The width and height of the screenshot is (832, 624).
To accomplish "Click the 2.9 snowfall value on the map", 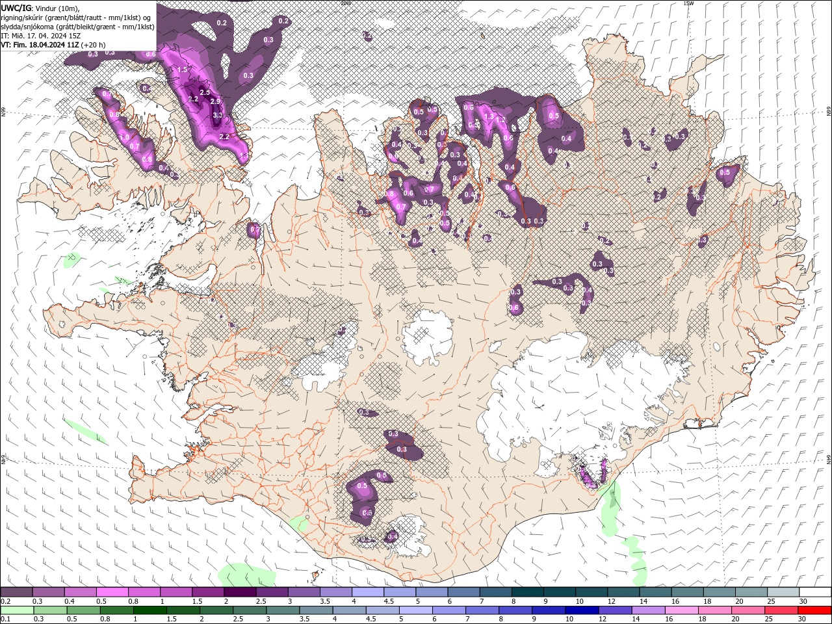I will (216, 101).
